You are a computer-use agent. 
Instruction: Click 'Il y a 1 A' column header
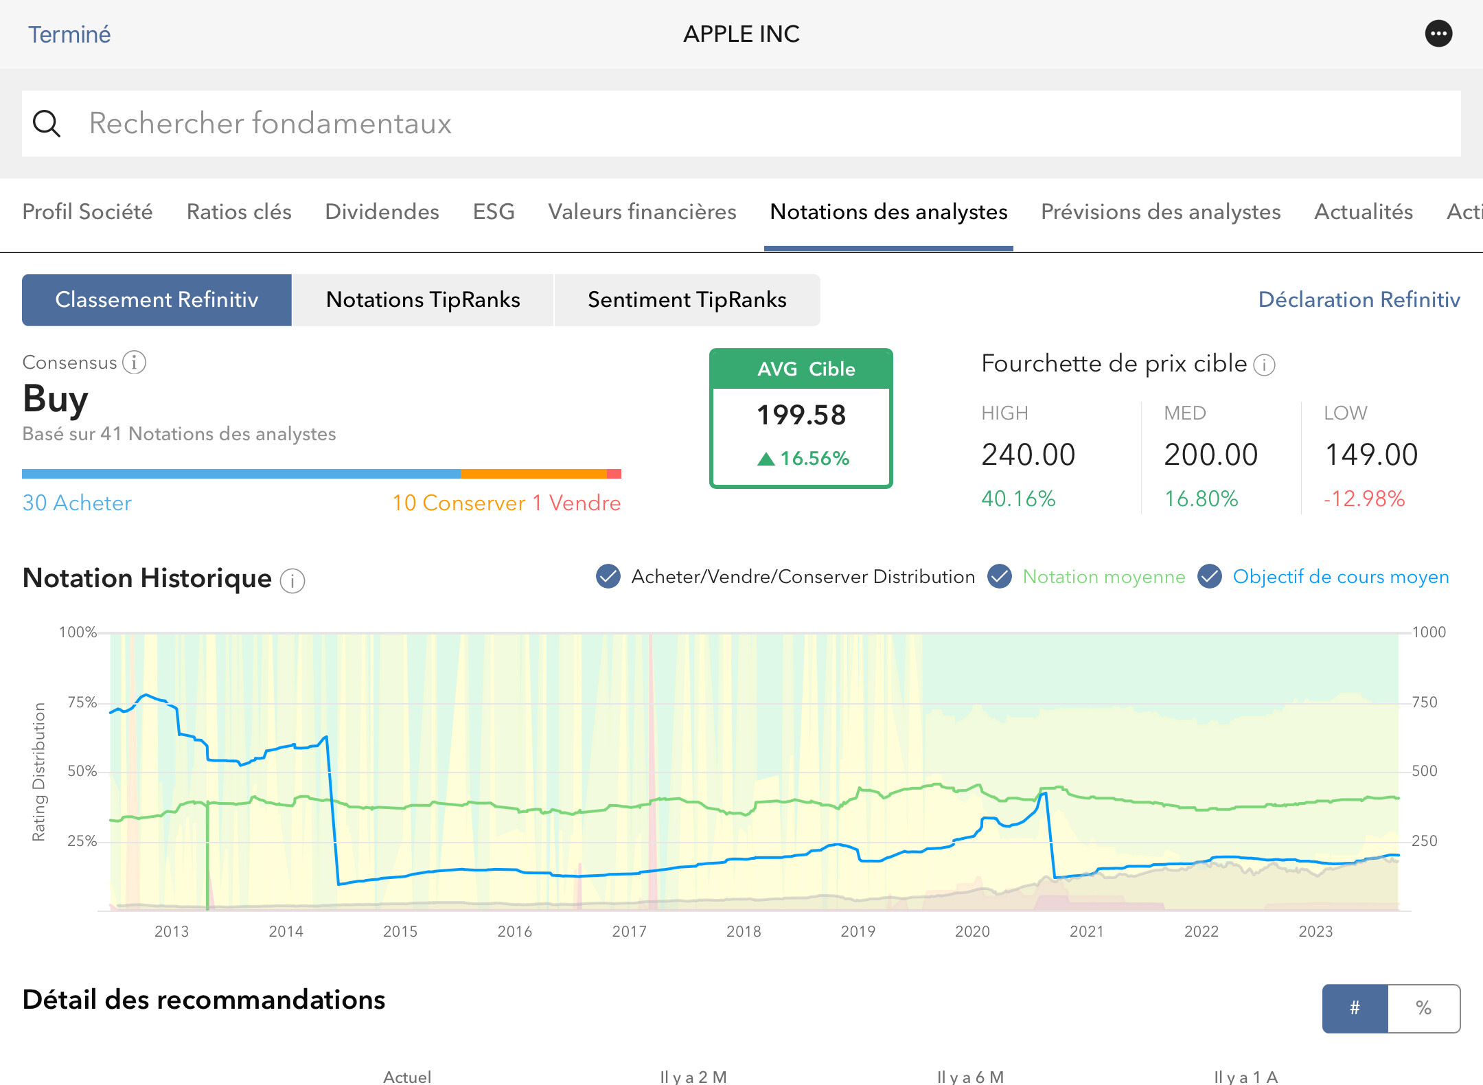coord(1246,1076)
